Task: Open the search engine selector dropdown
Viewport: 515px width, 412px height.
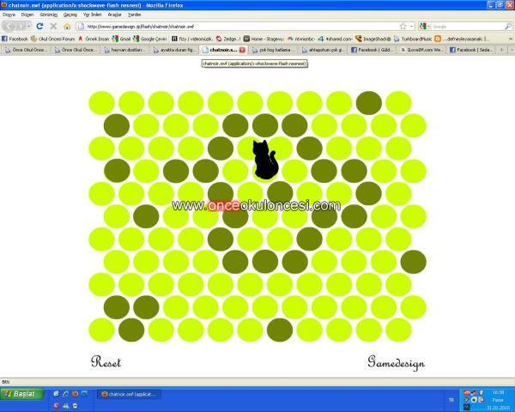Action: 425,26
